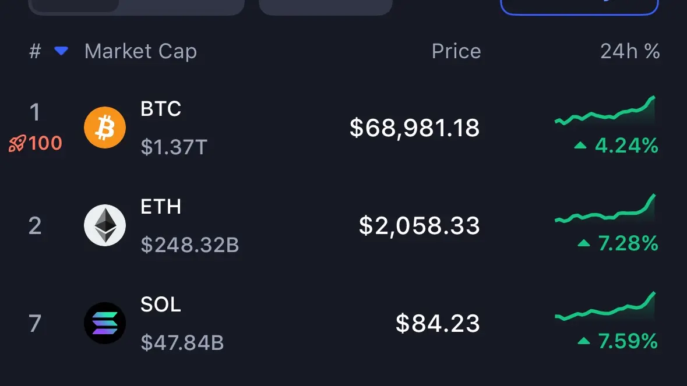Click the blue outlined button at top right

click(x=579, y=6)
